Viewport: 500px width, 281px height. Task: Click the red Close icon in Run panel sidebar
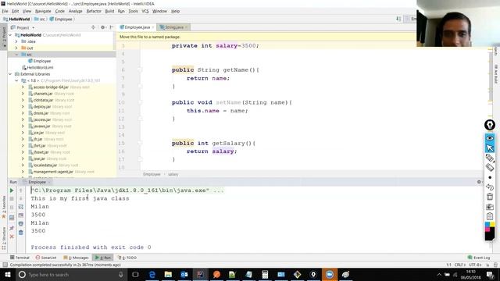(x=12, y=237)
